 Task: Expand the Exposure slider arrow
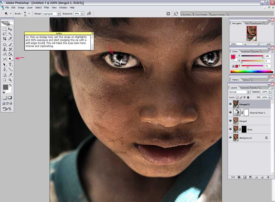82,13
